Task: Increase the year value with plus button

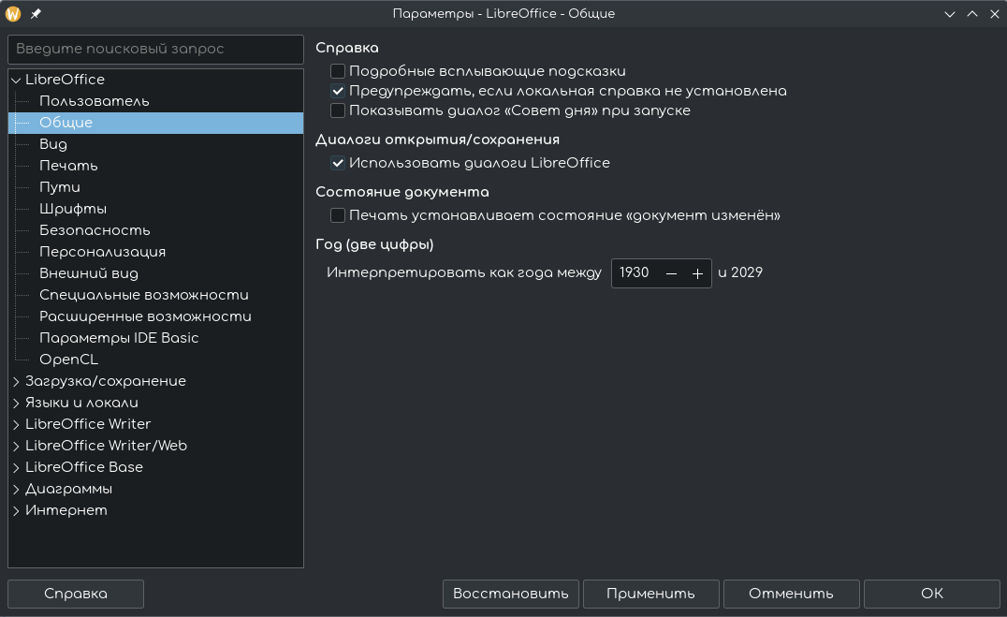Action: [697, 273]
